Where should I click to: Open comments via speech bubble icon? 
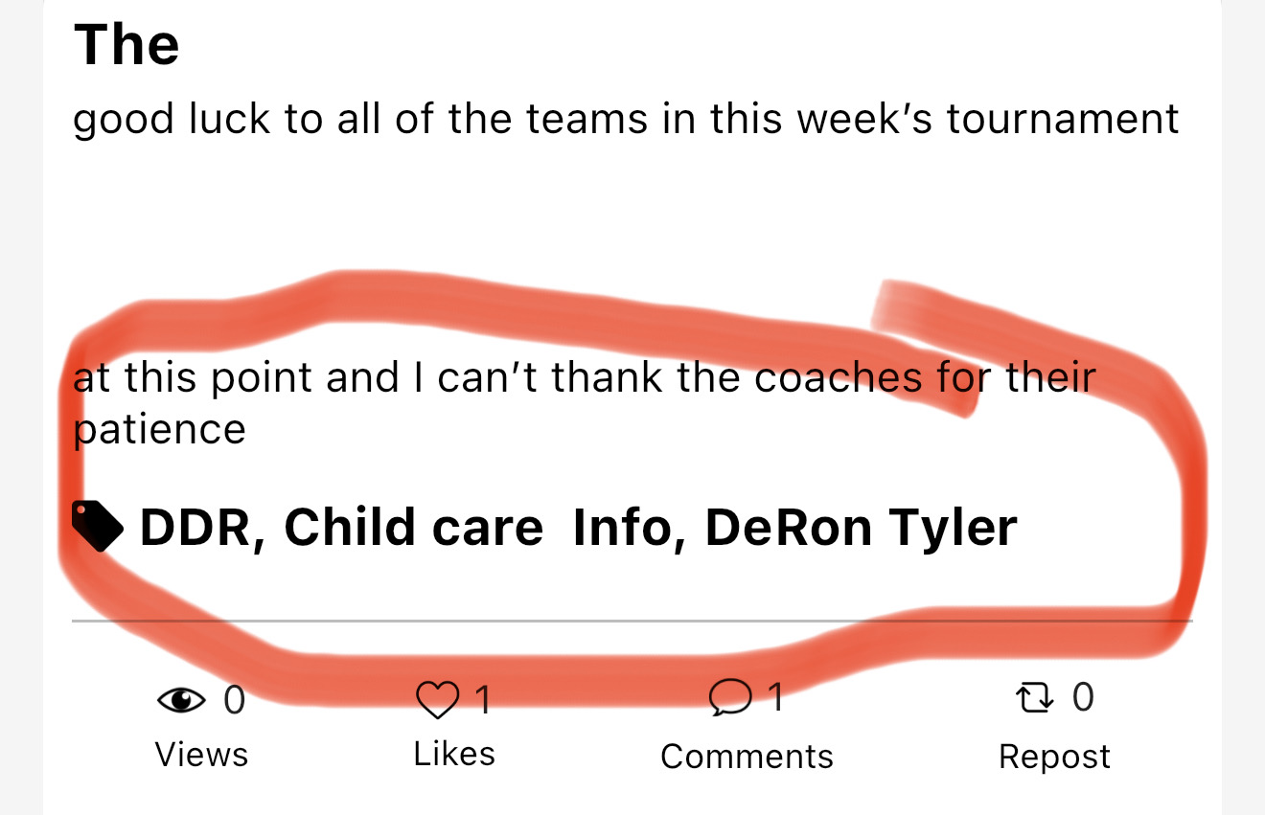coord(729,698)
